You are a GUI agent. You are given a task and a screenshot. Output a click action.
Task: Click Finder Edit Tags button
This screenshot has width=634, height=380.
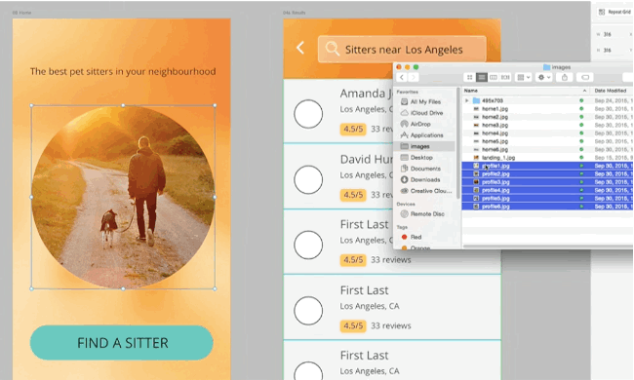click(x=584, y=77)
